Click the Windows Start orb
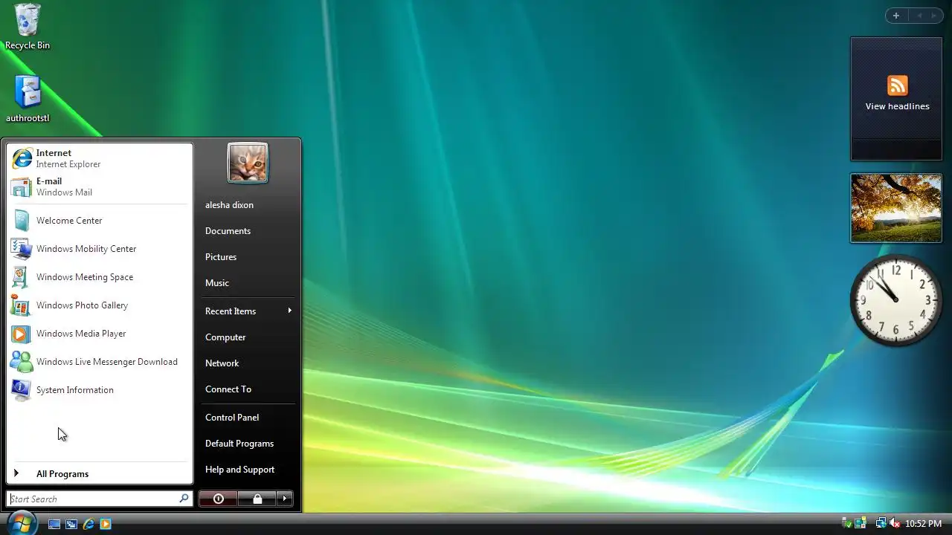 click(21, 522)
